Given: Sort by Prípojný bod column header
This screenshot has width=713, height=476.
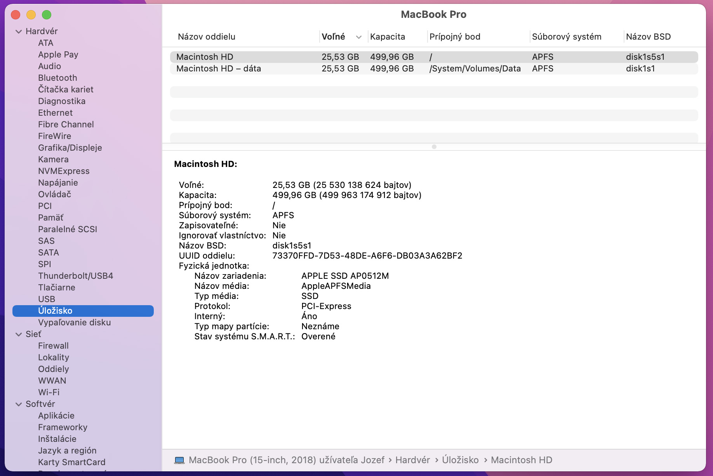Looking at the screenshot, I should pos(455,37).
